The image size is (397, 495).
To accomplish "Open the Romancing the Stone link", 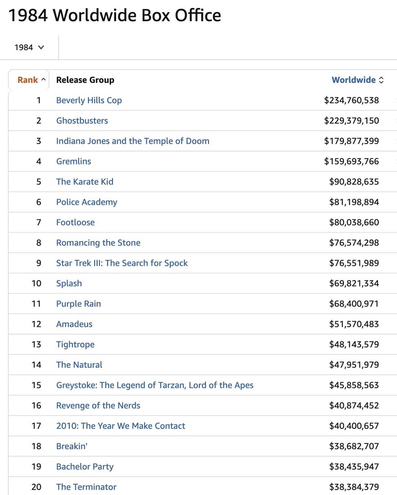I will (98, 243).
